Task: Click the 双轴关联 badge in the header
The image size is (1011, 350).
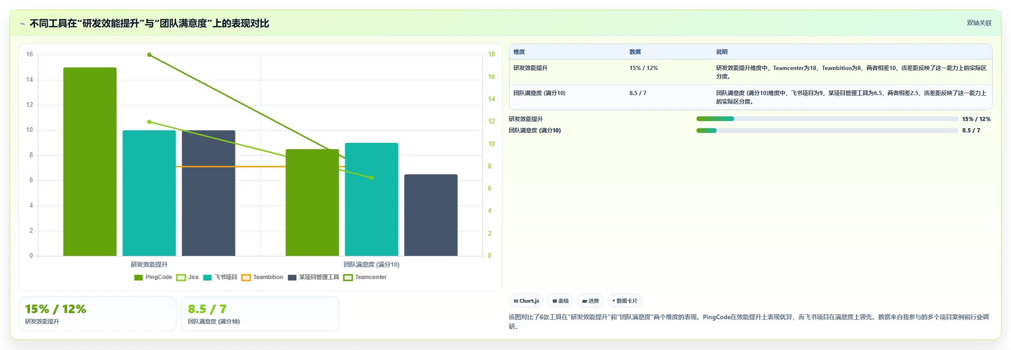Action: pos(979,23)
